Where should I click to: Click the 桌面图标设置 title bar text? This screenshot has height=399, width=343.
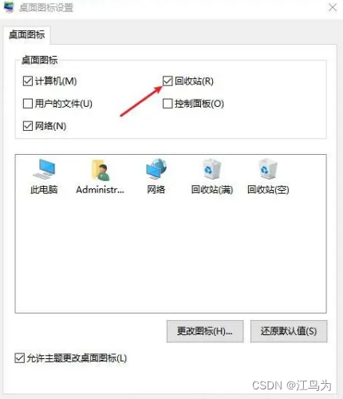46,8
